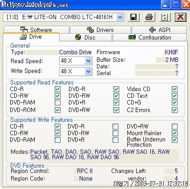Toggle DVD+RW write feature checkbox
The image size is (190, 189).
174,126
